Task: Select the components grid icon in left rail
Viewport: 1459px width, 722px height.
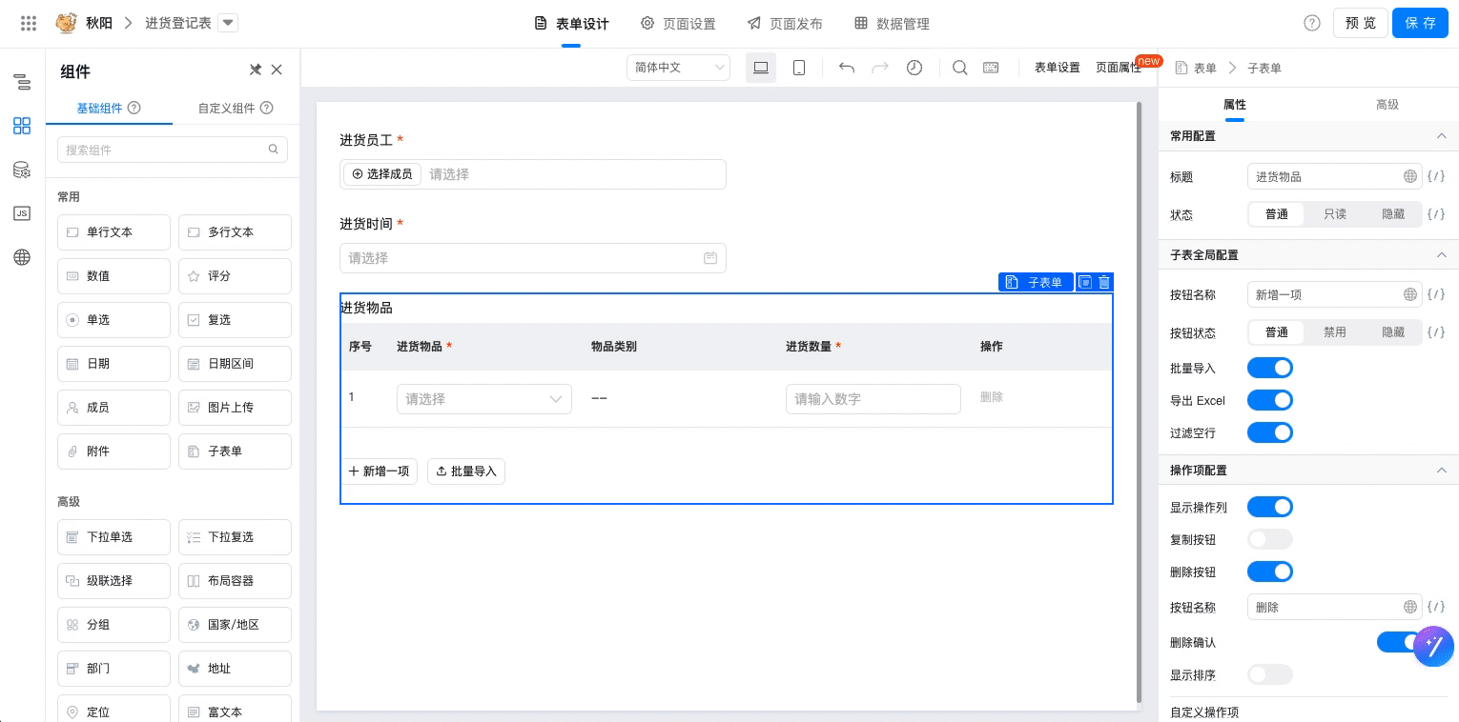Action: pos(22,126)
